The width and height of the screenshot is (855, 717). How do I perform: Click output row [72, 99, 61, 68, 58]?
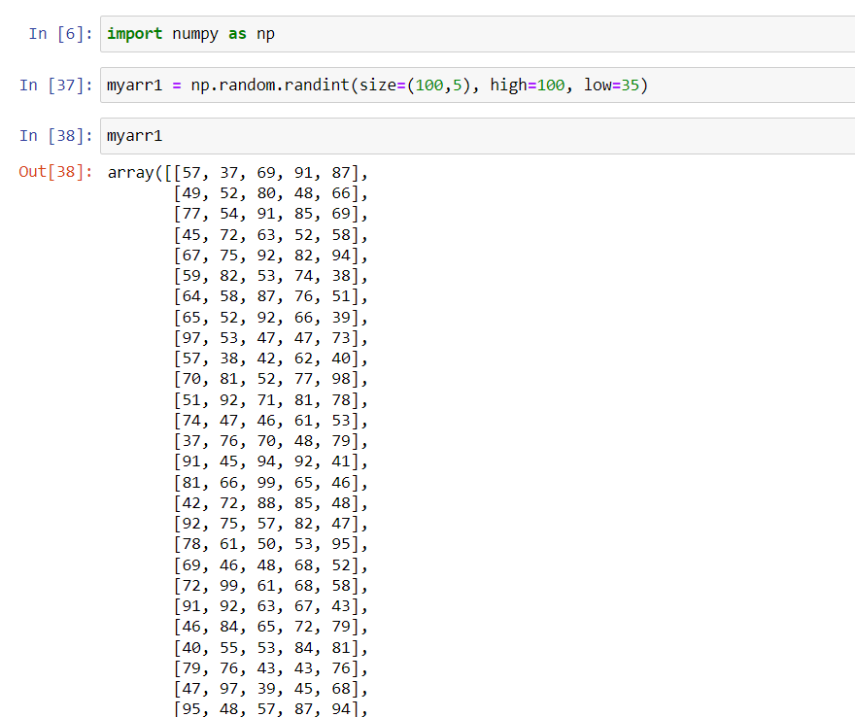[x=270, y=586]
